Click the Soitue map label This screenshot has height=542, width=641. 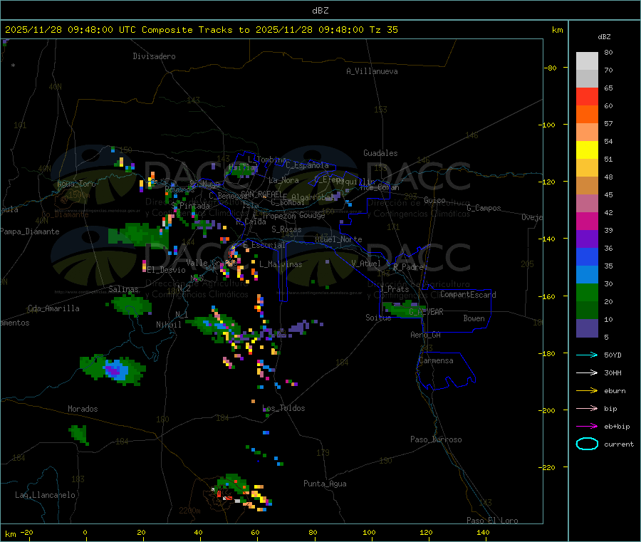pyautogui.click(x=378, y=318)
